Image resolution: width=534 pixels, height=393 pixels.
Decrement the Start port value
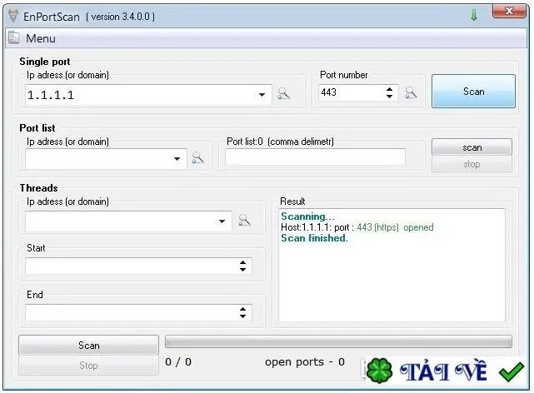[x=242, y=270]
